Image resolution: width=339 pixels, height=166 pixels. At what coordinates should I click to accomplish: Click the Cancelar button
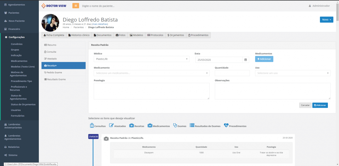point(305,105)
